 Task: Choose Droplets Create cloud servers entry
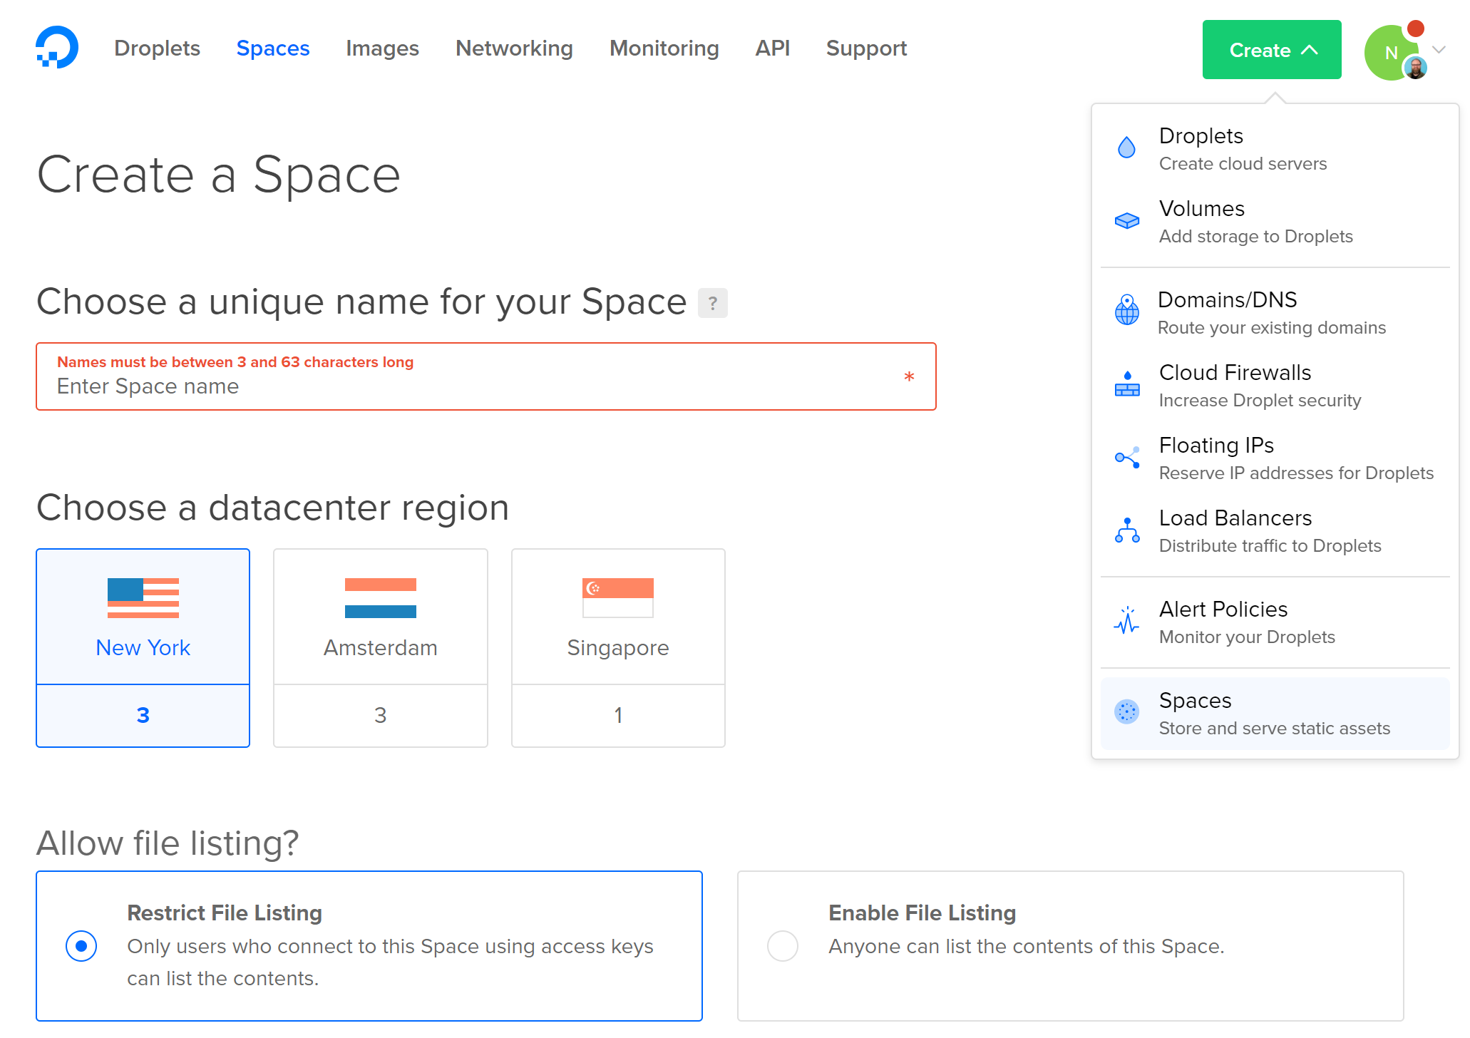tap(1275, 149)
